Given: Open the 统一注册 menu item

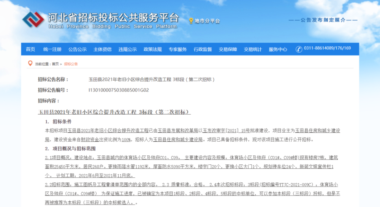Looking at the screenshot, I should click(x=52, y=49).
